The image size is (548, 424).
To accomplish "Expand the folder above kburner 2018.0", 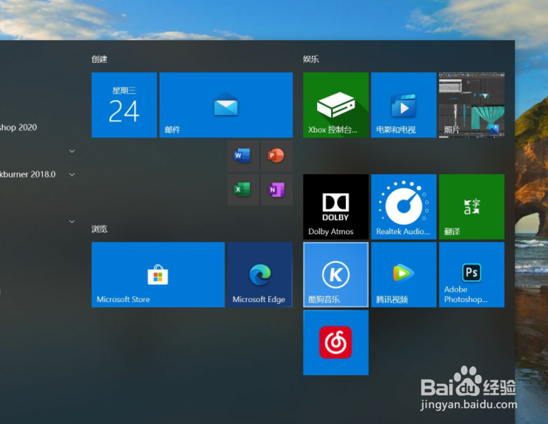I will pos(72,151).
